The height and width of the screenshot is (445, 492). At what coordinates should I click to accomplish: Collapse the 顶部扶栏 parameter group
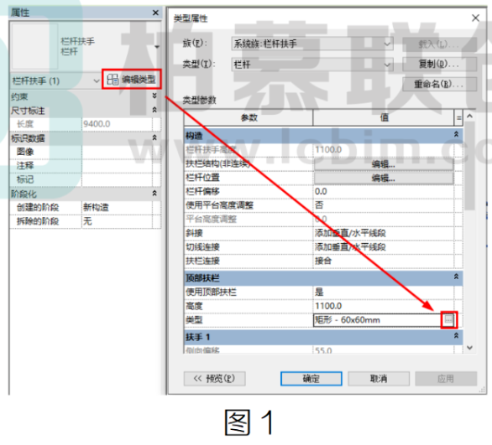tap(456, 277)
